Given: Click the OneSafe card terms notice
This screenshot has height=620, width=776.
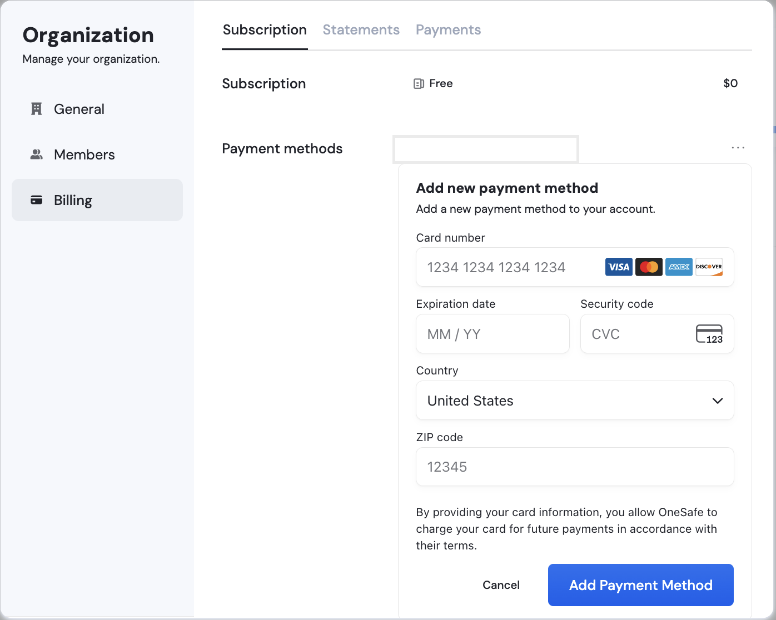Looking at the screenshot, I should (x=566, y=529).
